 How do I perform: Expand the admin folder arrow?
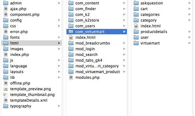pyautogui.click(x=59, y=3)
